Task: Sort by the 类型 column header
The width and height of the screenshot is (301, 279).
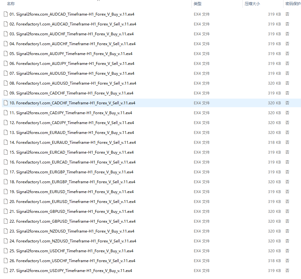Action: 198,3
